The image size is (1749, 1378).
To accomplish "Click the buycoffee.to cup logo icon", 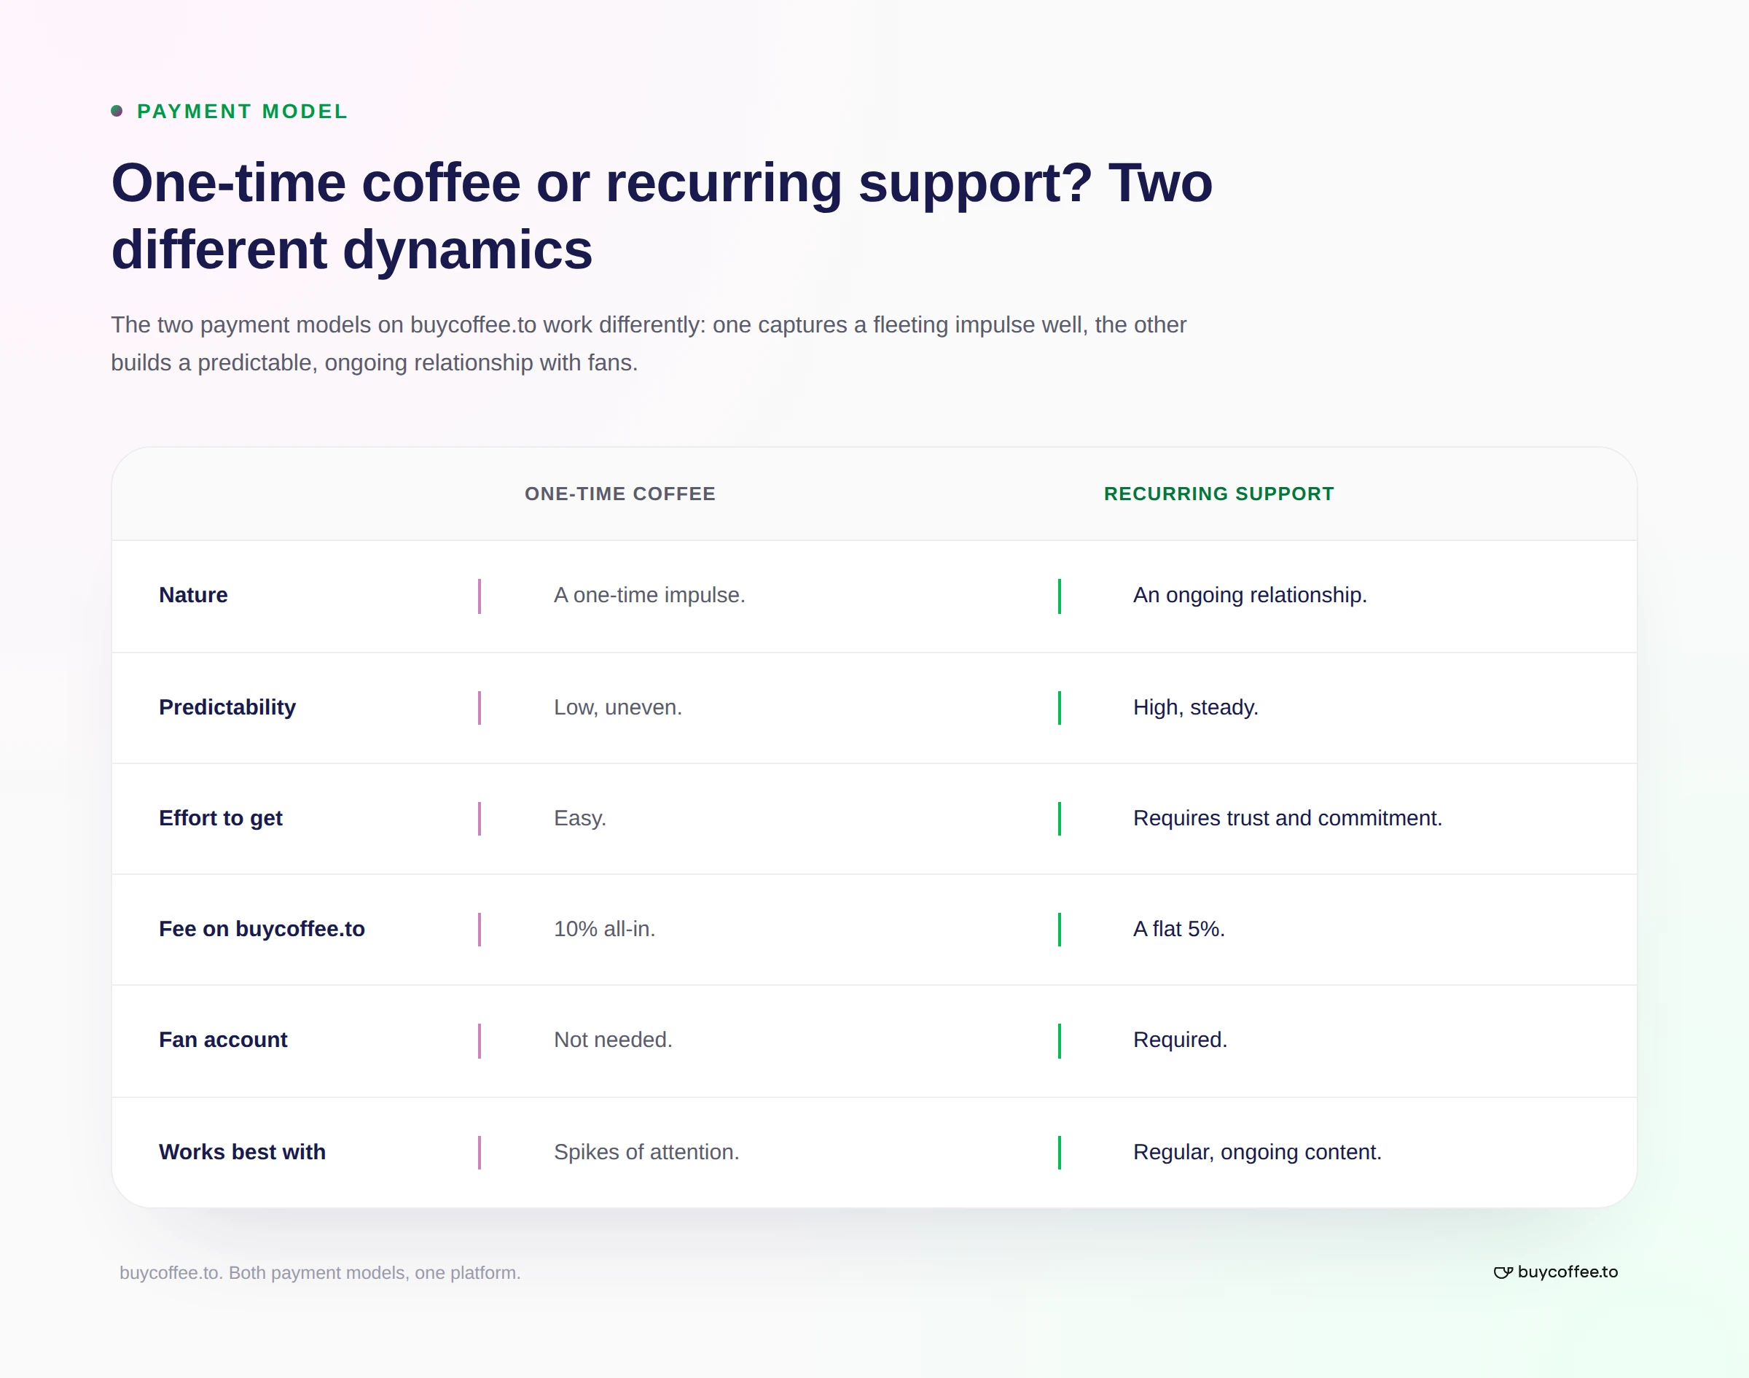I will [x=1502, y=1272].
